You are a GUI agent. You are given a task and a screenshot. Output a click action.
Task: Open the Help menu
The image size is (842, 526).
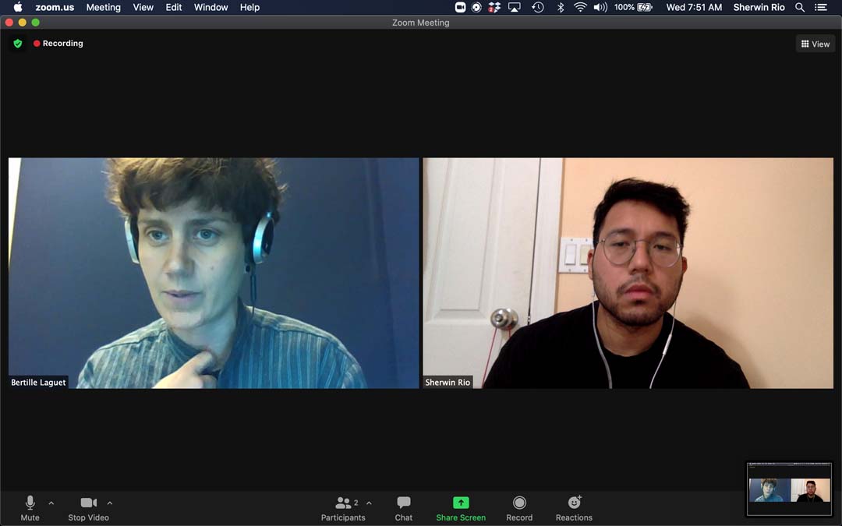click(249, 7)
